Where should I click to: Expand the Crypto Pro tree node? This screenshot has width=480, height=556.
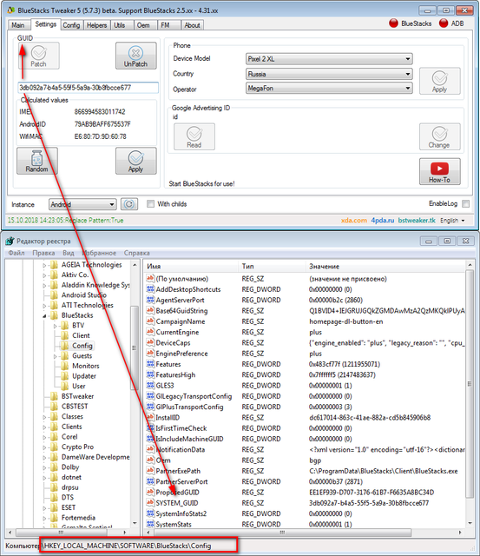[44, 447]
